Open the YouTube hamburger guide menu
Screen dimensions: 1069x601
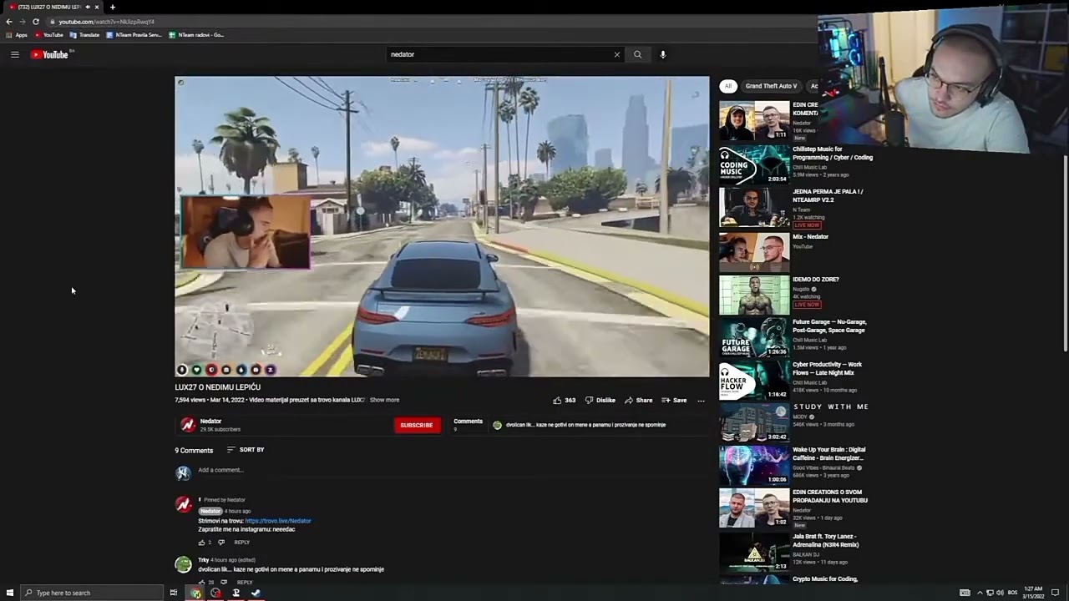pyautogui.click(x=14, y=54)
